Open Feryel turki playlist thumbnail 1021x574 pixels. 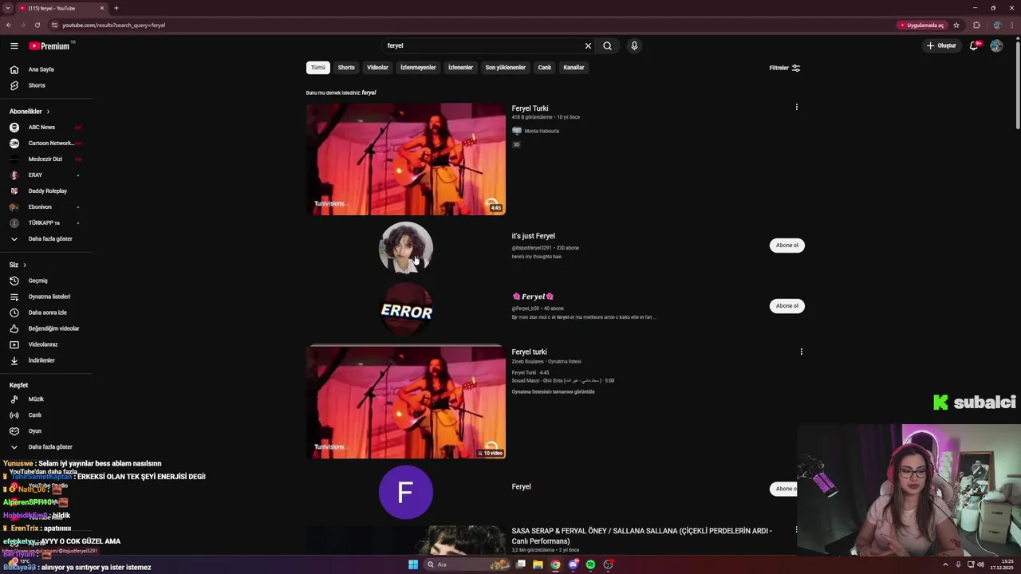click(406, 403)
